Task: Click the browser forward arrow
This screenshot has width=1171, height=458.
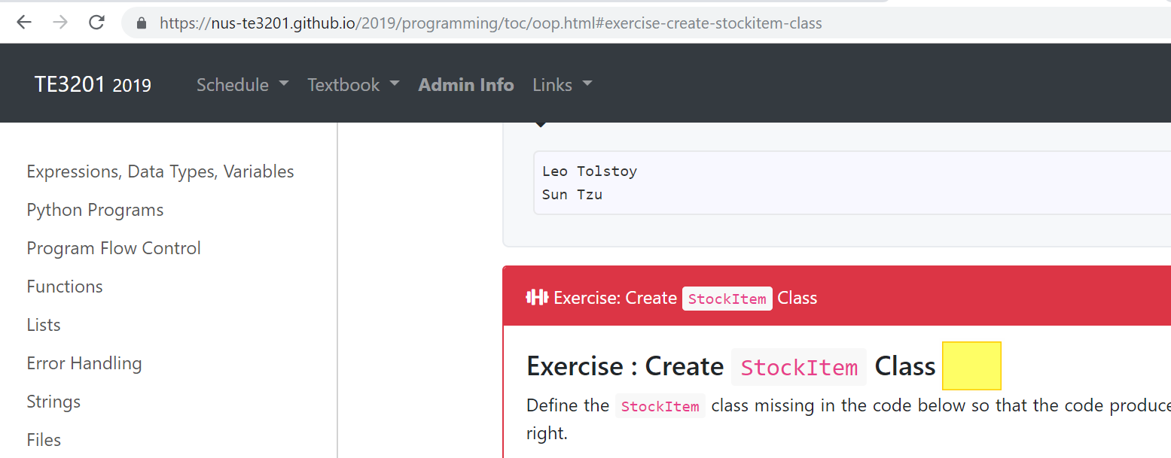Action: tap(60, 23)
